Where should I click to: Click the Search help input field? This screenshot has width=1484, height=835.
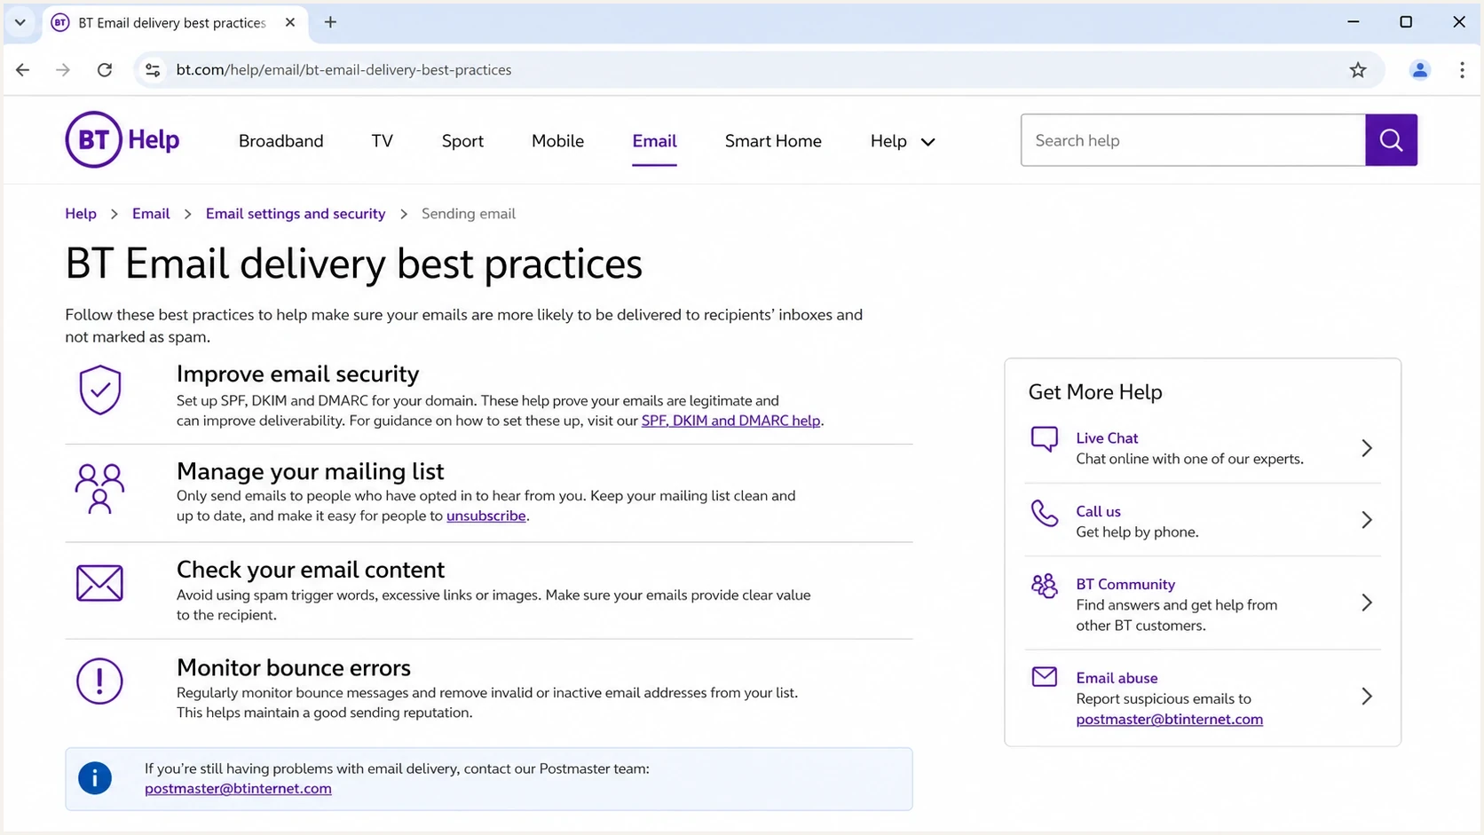click(x=1193, y=140)
